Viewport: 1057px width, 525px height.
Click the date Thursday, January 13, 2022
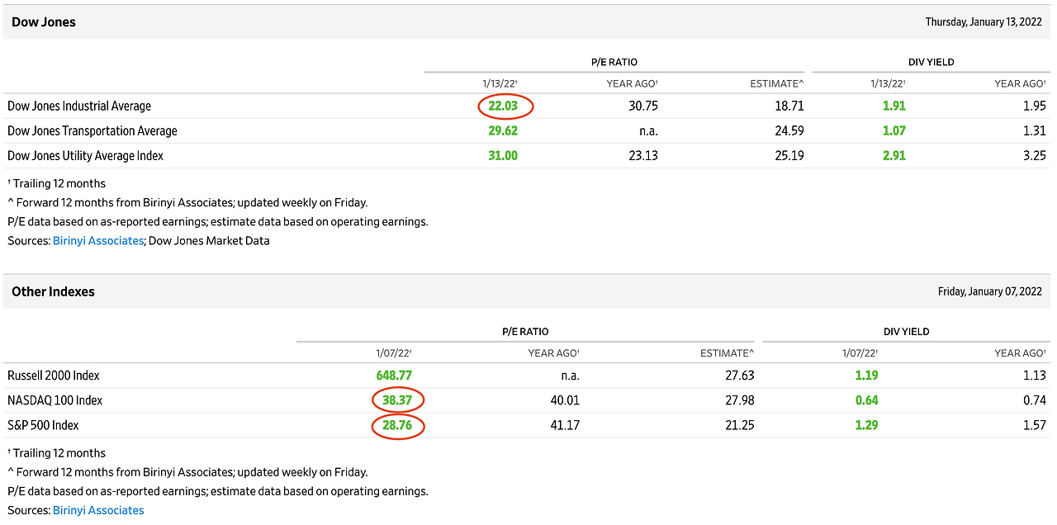pyautogui.click(x=984, y=22)
